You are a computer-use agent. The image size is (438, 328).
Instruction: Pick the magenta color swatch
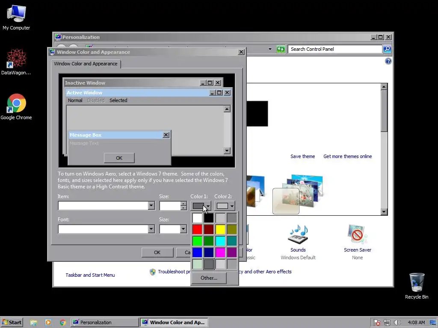(220, 252)
